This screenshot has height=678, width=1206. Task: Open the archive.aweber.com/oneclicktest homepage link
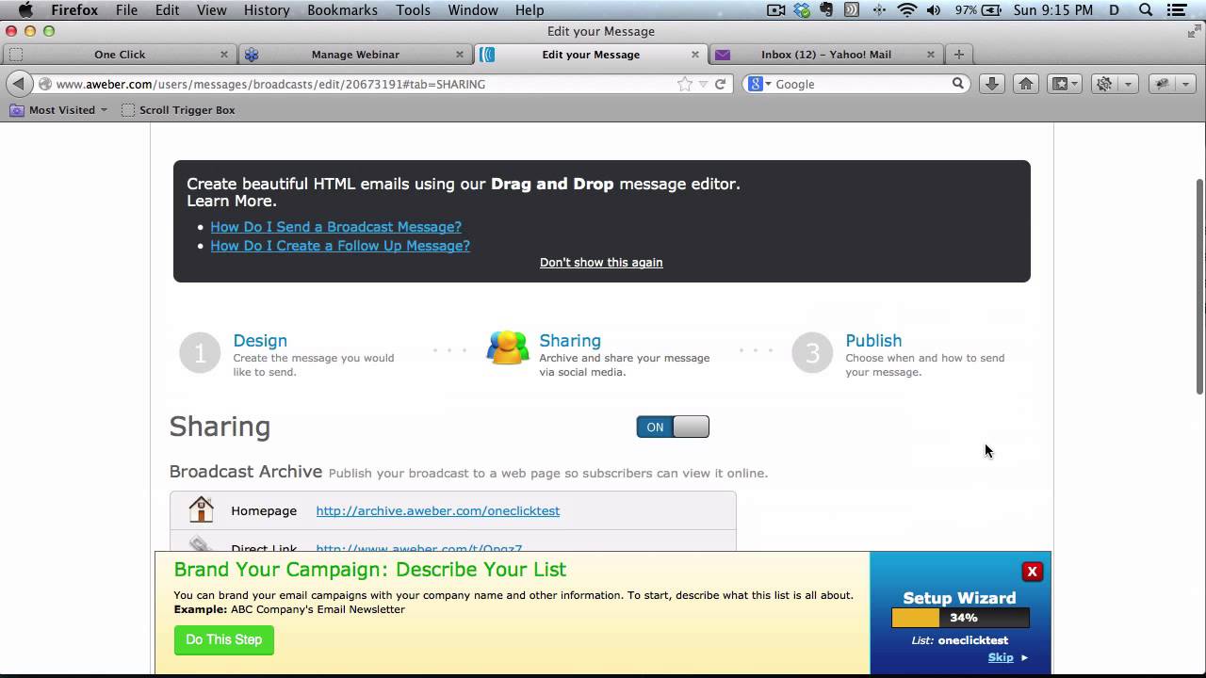point(437,510)
